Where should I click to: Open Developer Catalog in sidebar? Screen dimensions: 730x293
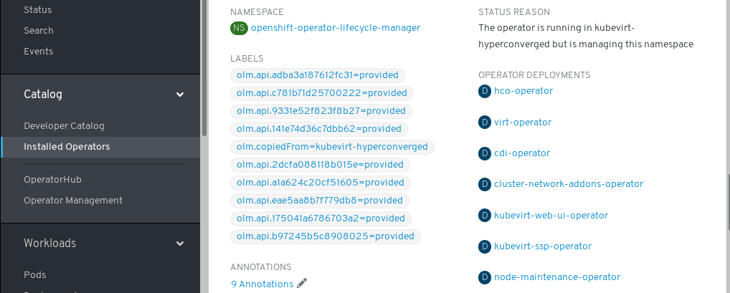tap(64, 126)
